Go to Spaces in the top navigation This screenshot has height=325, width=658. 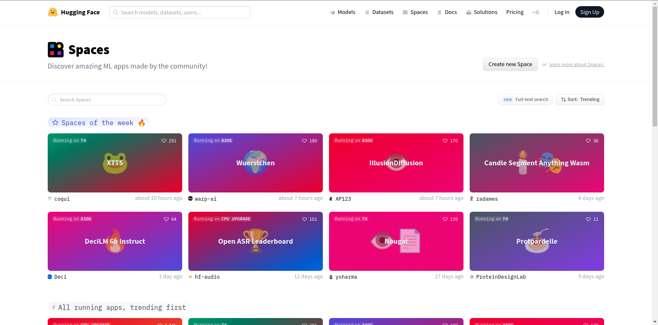pyautogui.click(x=415, y=12)
